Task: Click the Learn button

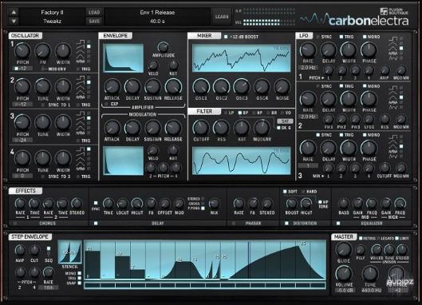Action: [x=222, y=17]
